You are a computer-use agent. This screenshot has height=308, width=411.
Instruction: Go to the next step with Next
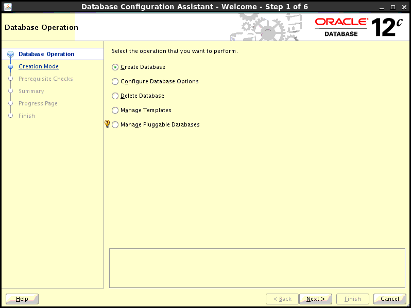(316, 299)
